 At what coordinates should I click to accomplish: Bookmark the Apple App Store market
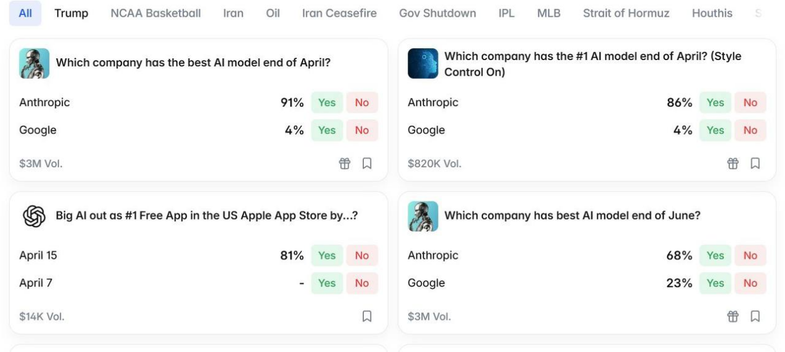(367, 317)
